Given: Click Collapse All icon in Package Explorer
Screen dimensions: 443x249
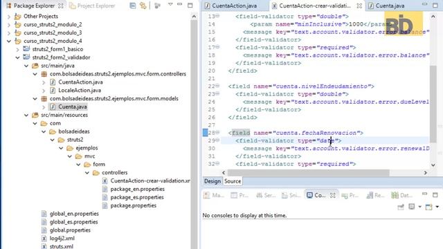Looking at the screenshot, I should pos(132,6).
